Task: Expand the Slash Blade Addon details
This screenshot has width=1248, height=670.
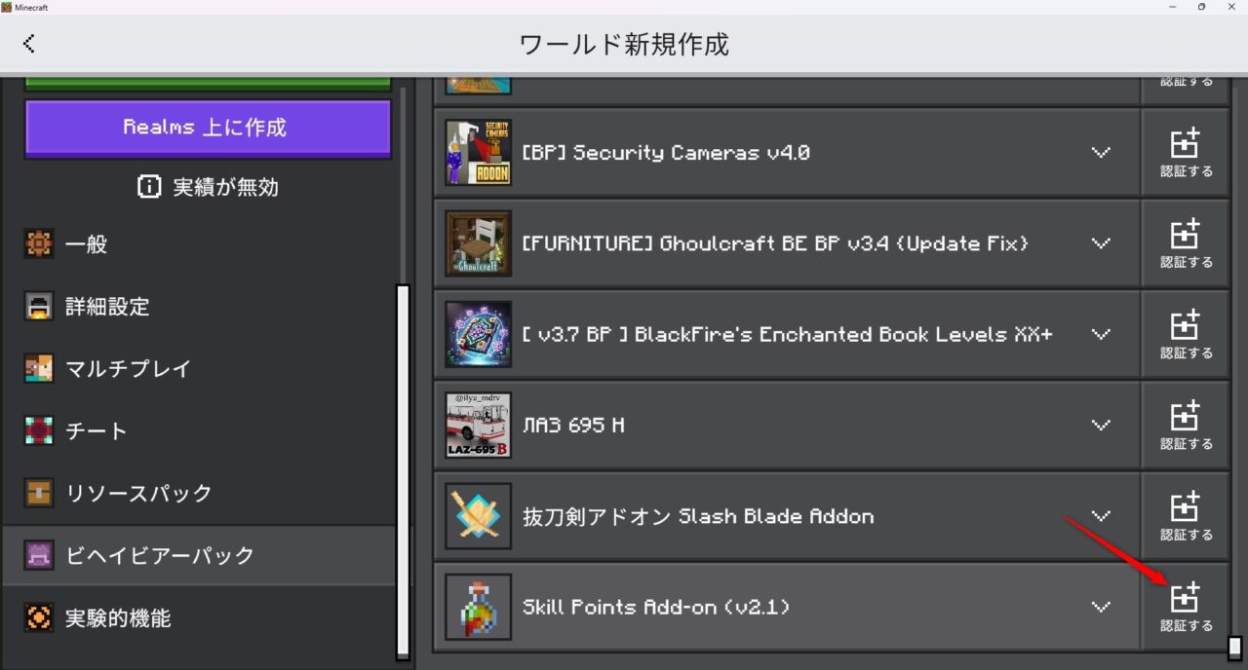Action: click(1101, 516)
